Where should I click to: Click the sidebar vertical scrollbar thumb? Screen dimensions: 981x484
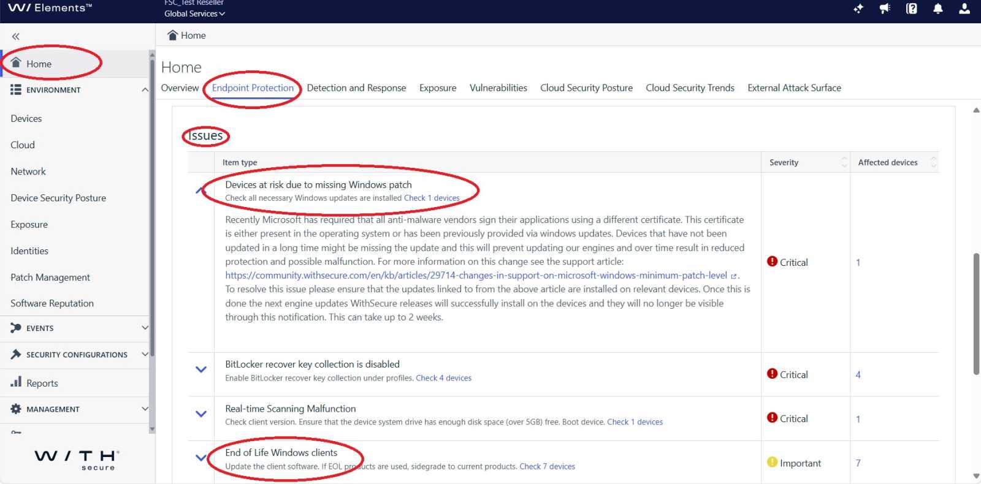pos(152,207)
